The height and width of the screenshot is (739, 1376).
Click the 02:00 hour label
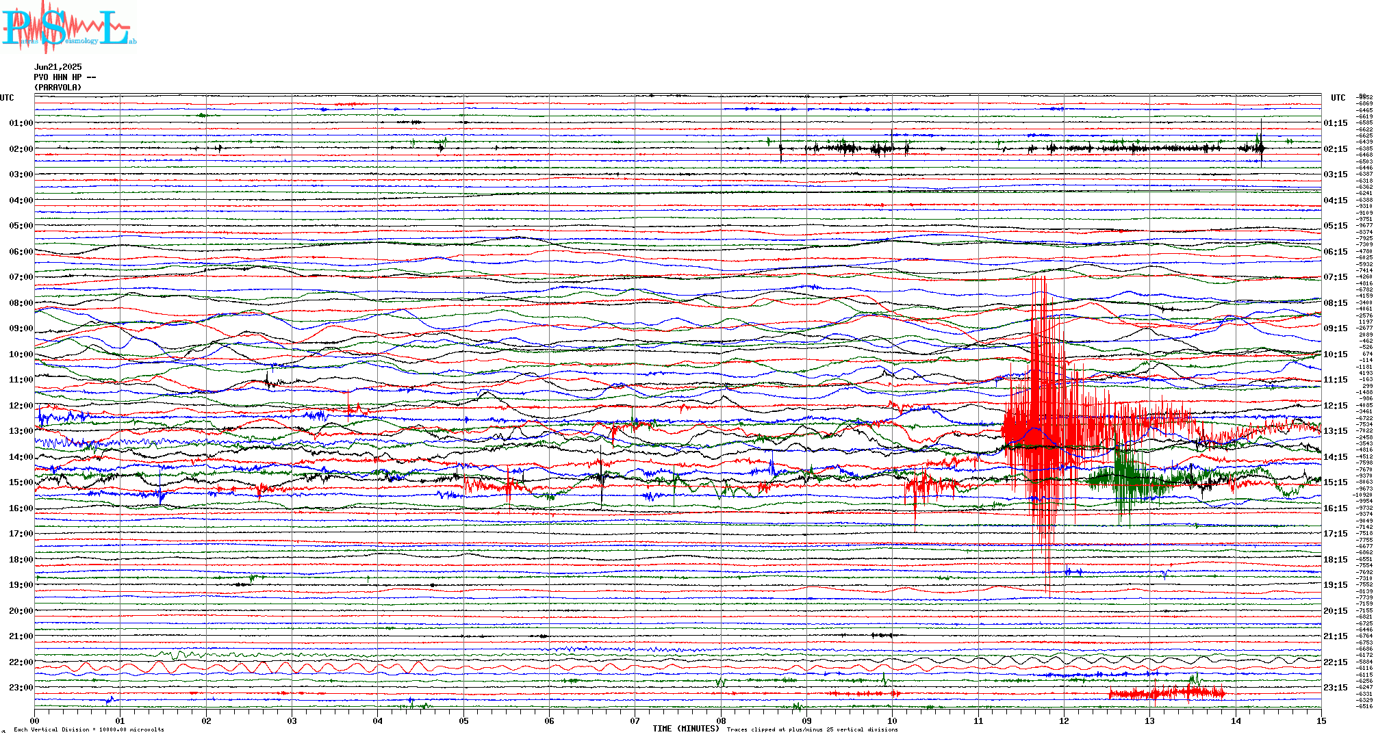click(x=21, y=149)
